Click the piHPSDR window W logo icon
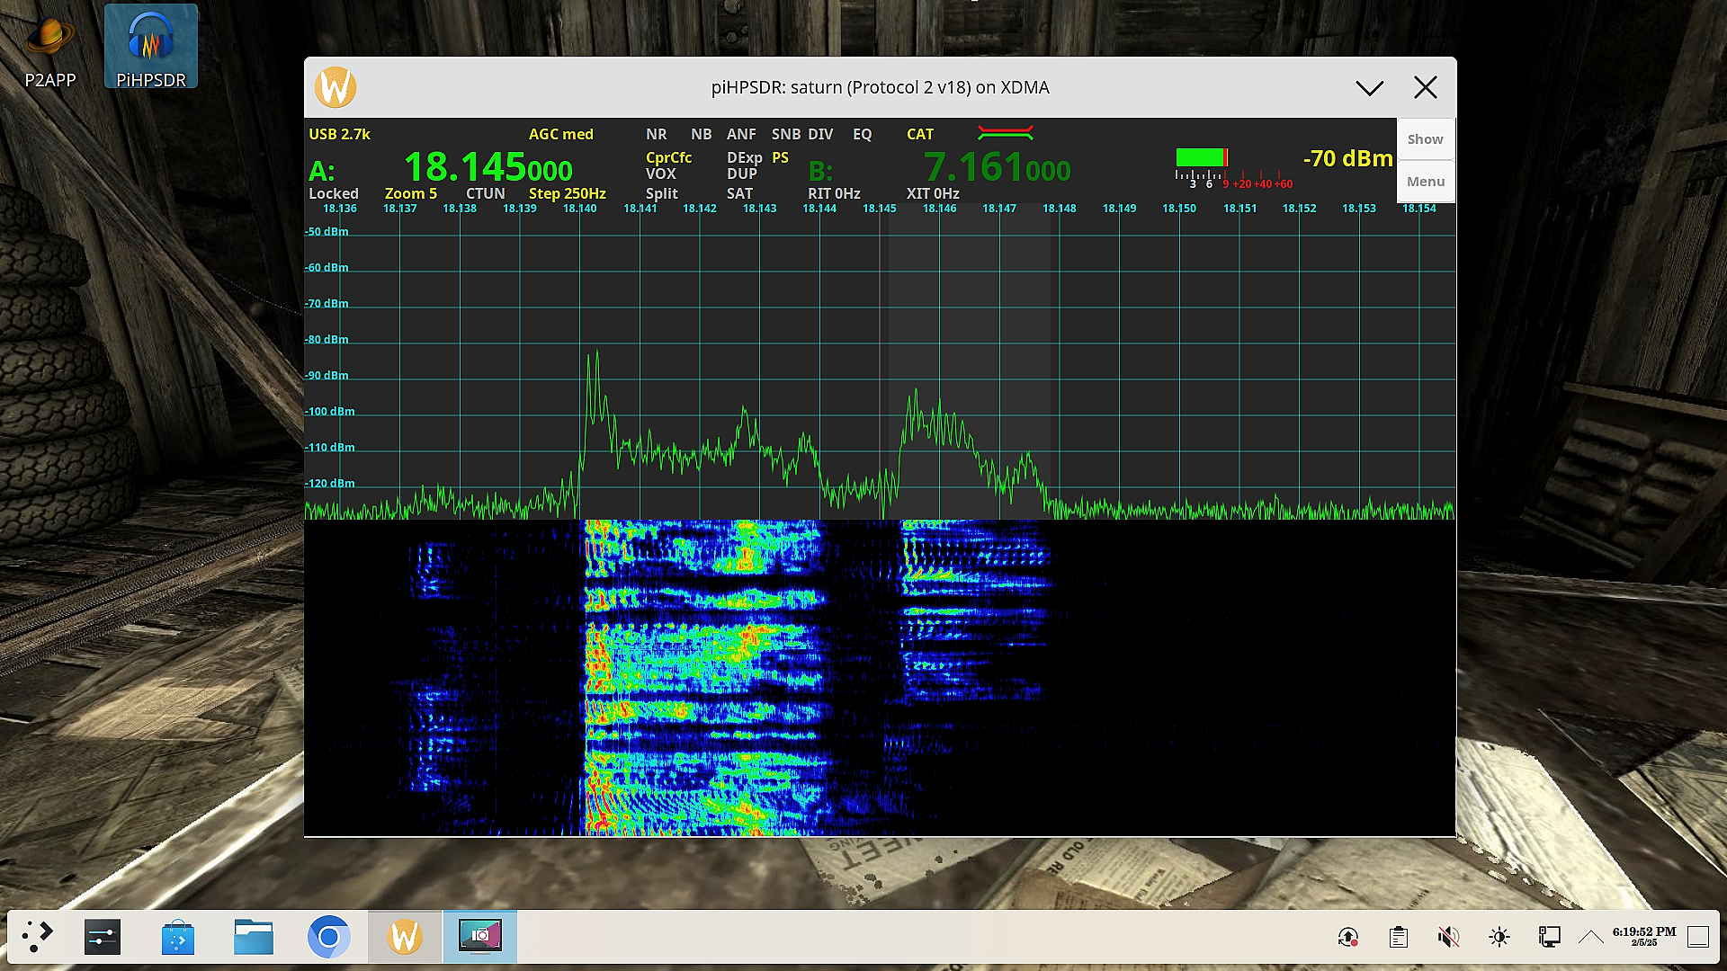The width and height of the screenshot is (1727, 971). [x=336, y=87]
